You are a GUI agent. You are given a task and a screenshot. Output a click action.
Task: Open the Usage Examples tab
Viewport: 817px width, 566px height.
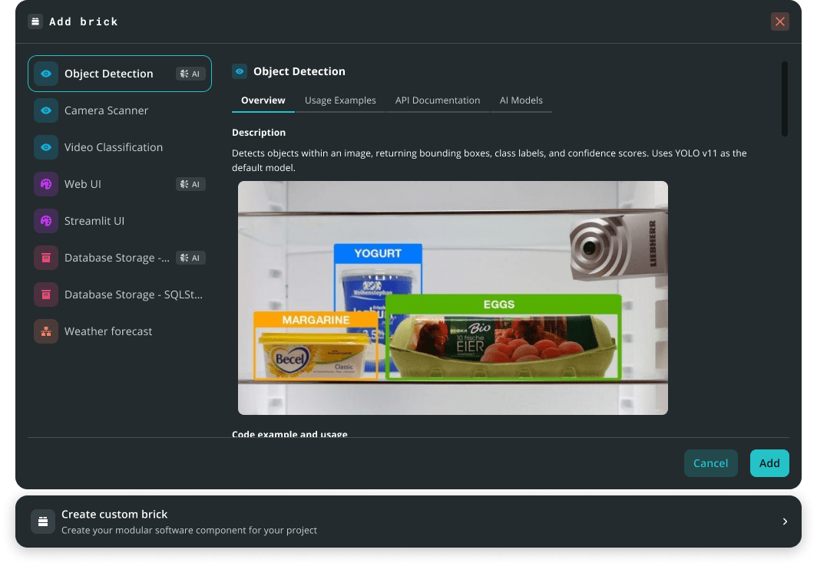click(x=340, y=100)
